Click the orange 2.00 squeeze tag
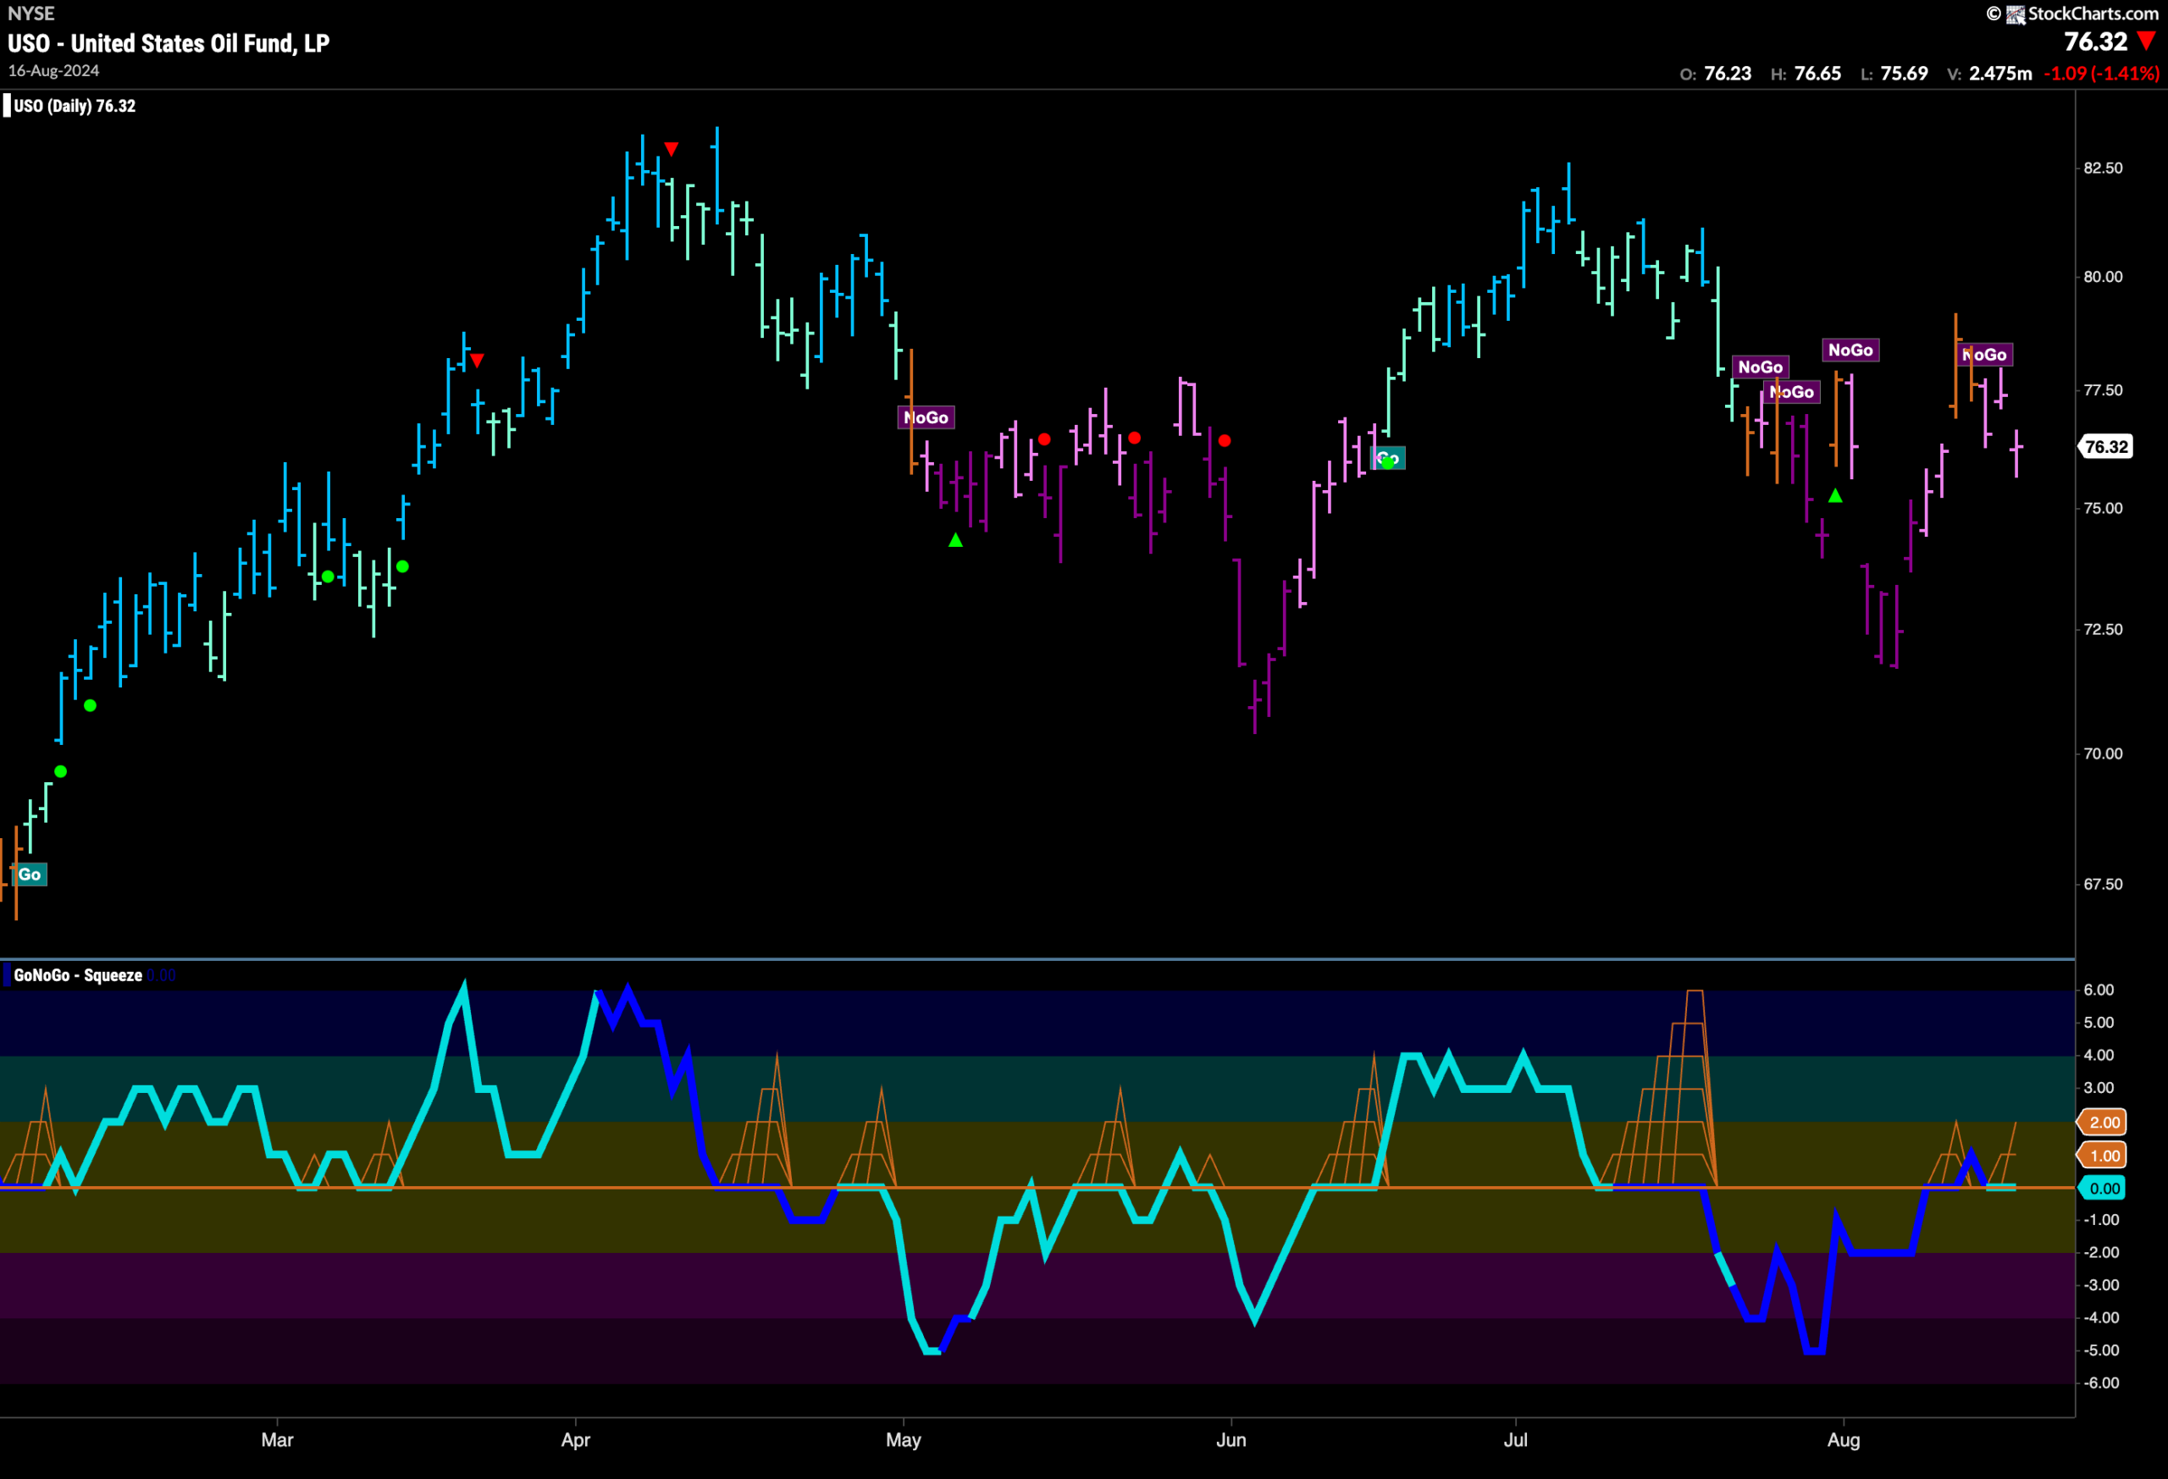The image size is (2168, 1479). tap(2103, 1122)
